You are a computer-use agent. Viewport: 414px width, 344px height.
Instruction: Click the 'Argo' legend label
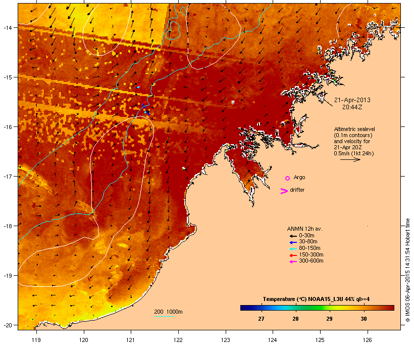pos(299,177)
